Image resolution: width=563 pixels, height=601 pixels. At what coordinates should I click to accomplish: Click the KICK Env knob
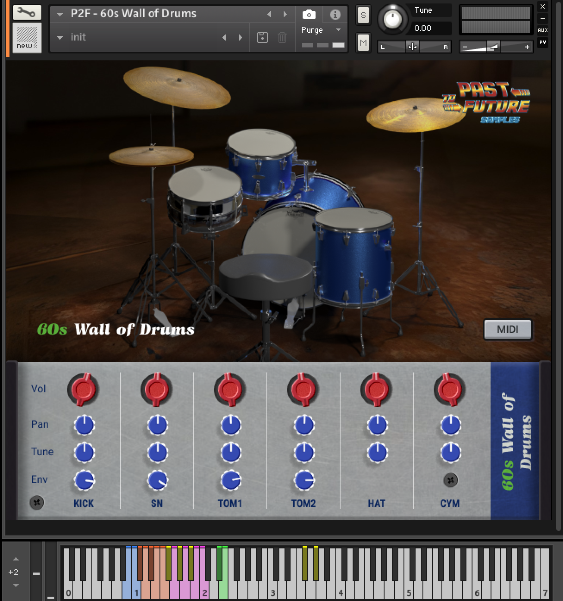click(x=84, y=480)
